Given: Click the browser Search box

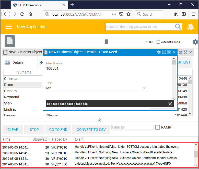Looking at the screenshot, I should [x=149, y=14].
